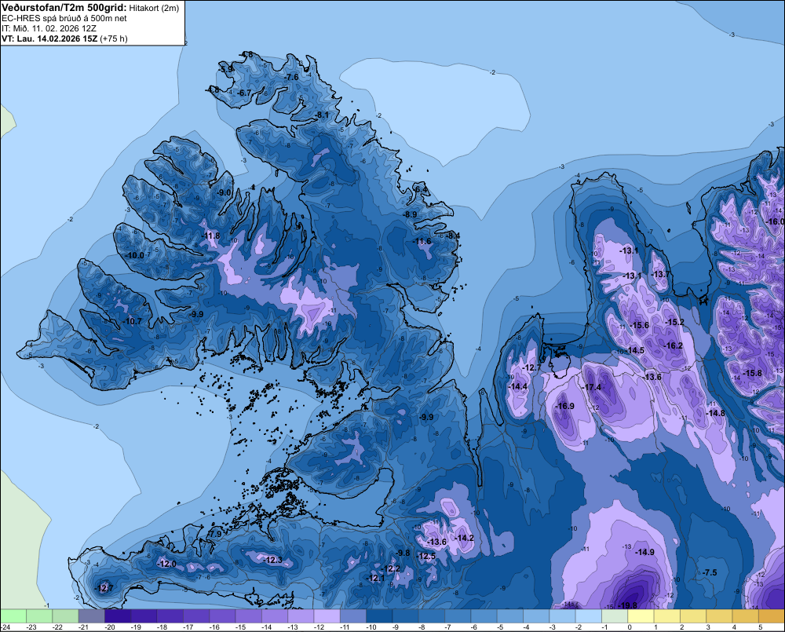
Task: Click the -12.3 temperature label
Action: click(273, 560)
